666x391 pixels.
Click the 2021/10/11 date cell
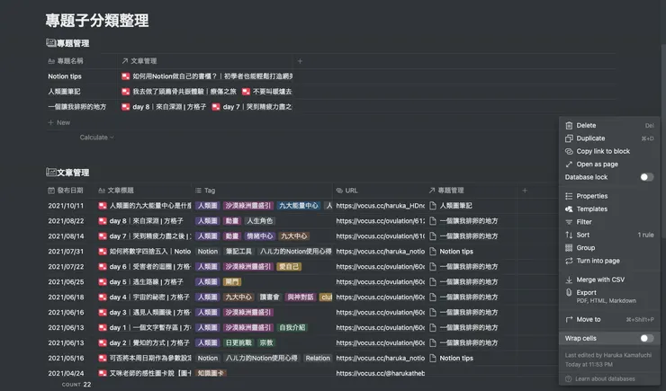click(66, 206)
